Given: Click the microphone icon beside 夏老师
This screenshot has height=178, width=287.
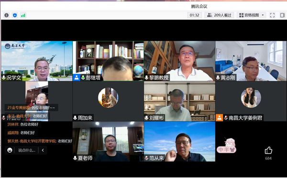Looking at the screenshot, I should pos(75,158).
